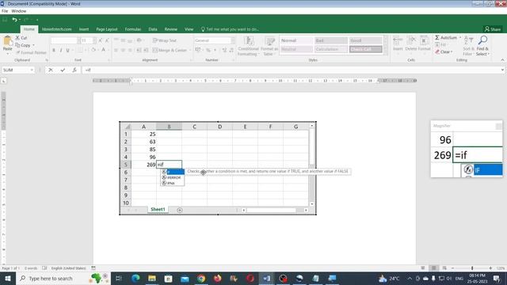Switch to the Formulas ribbon tab
The image size is (507, 285).
133,29
